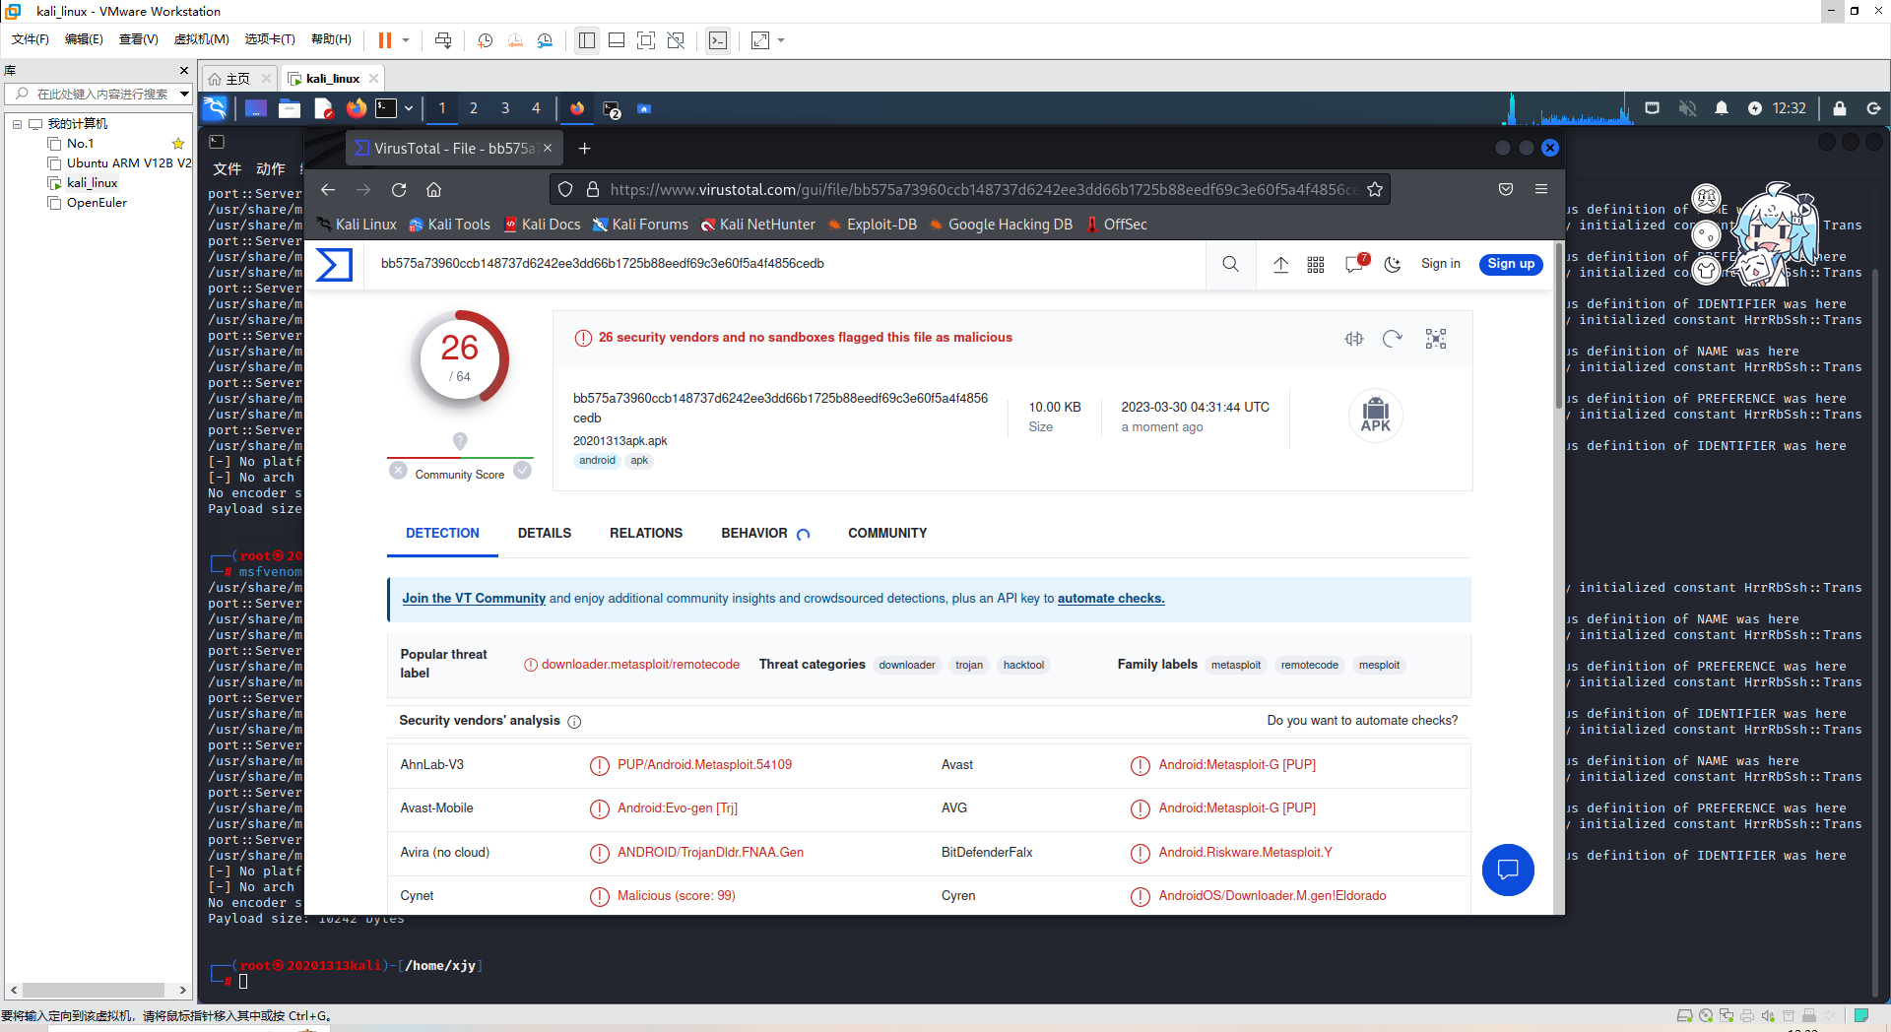Open the COMMUNITY tab
1891x1032 pixels.
tap(887, 533)
